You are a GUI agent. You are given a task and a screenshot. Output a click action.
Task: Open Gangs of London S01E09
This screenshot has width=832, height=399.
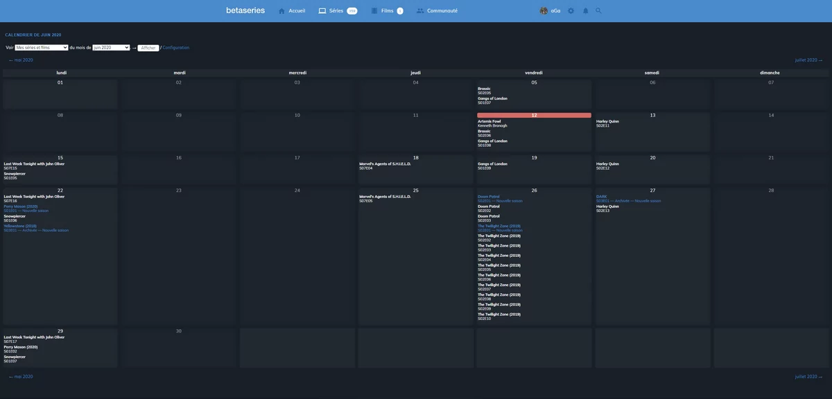[492, 166]
